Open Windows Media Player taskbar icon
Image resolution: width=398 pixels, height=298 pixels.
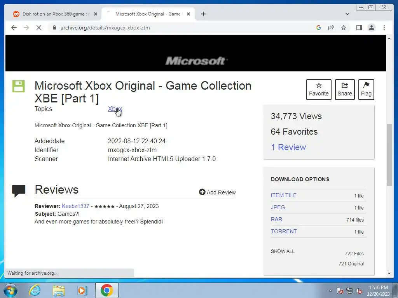coord(82,290)
